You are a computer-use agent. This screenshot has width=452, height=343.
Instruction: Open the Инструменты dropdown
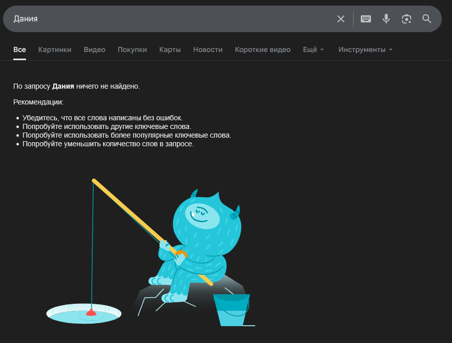(x=365, y=49)
